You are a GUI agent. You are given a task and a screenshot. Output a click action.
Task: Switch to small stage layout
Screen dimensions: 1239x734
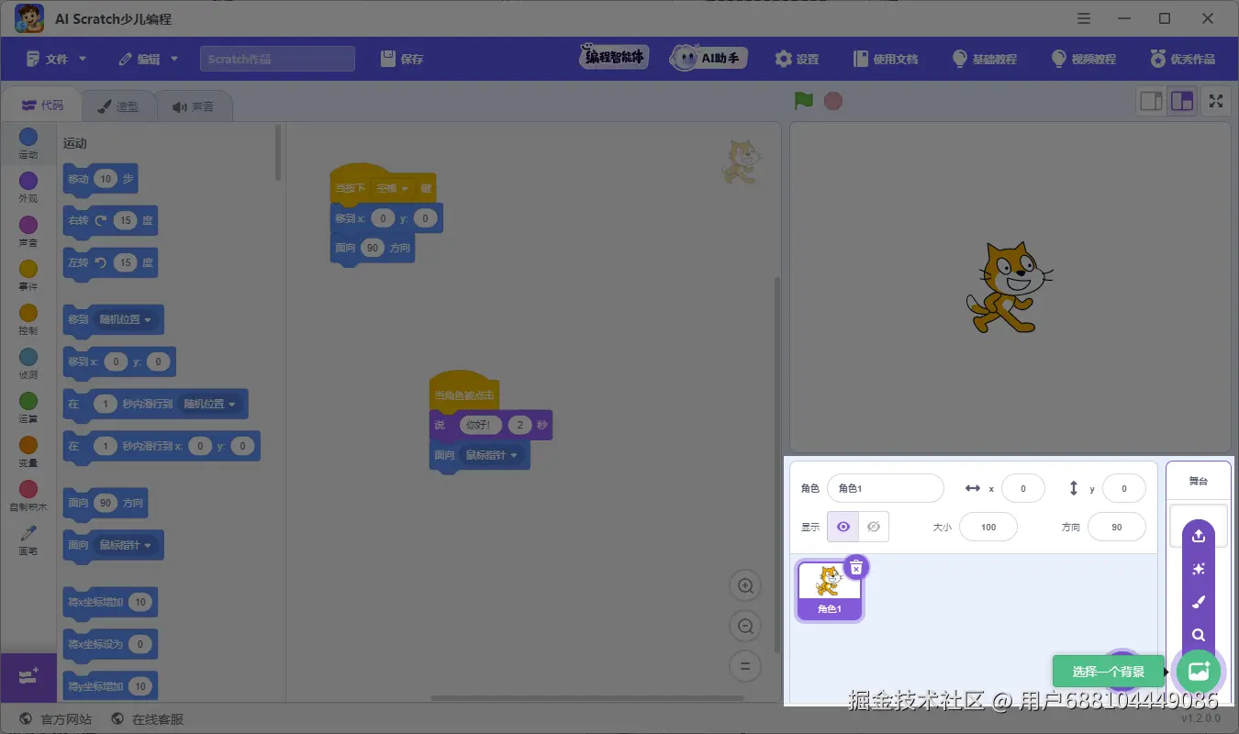[1151, 101]
